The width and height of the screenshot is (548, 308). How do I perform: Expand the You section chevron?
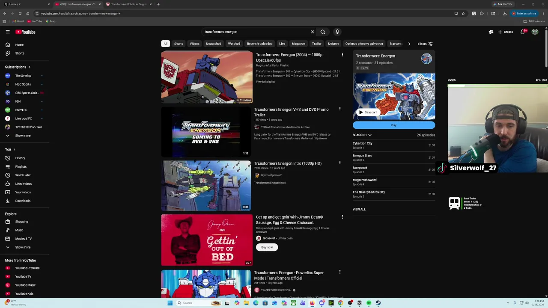pyautogui.click(x=14, y=149)
